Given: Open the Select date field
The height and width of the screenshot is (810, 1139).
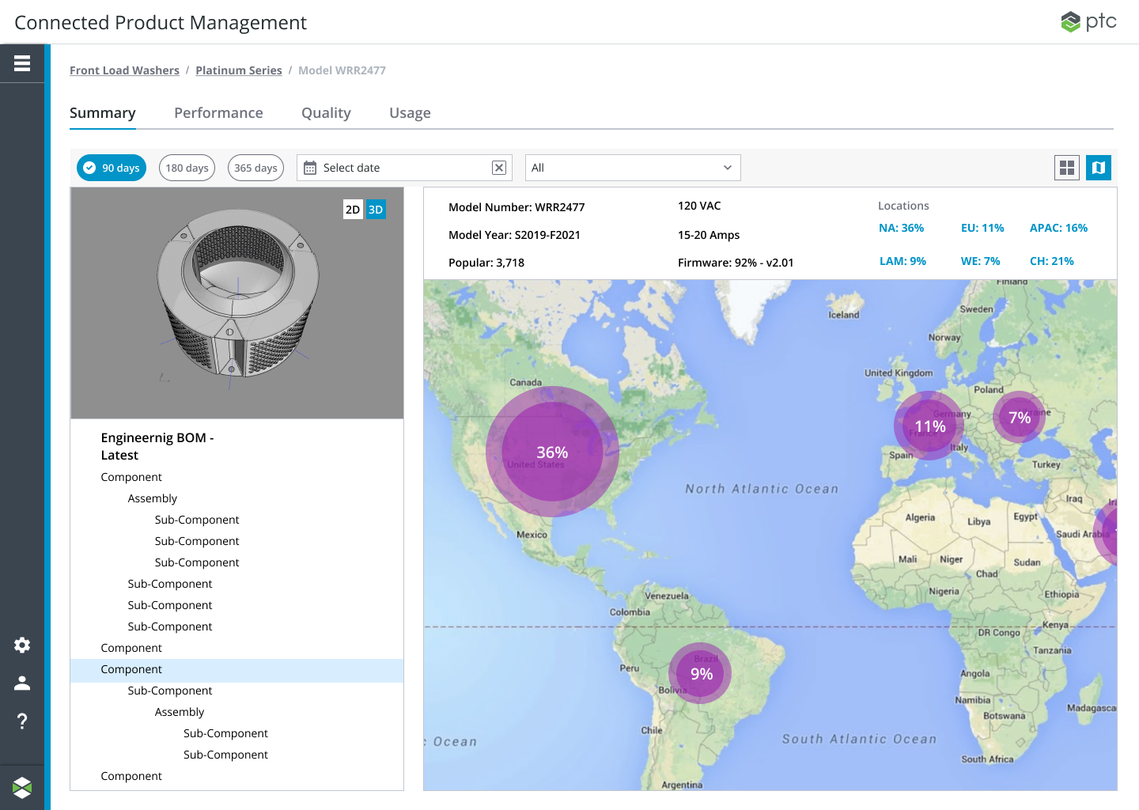Looking at the screenshot, I should 404,168.
